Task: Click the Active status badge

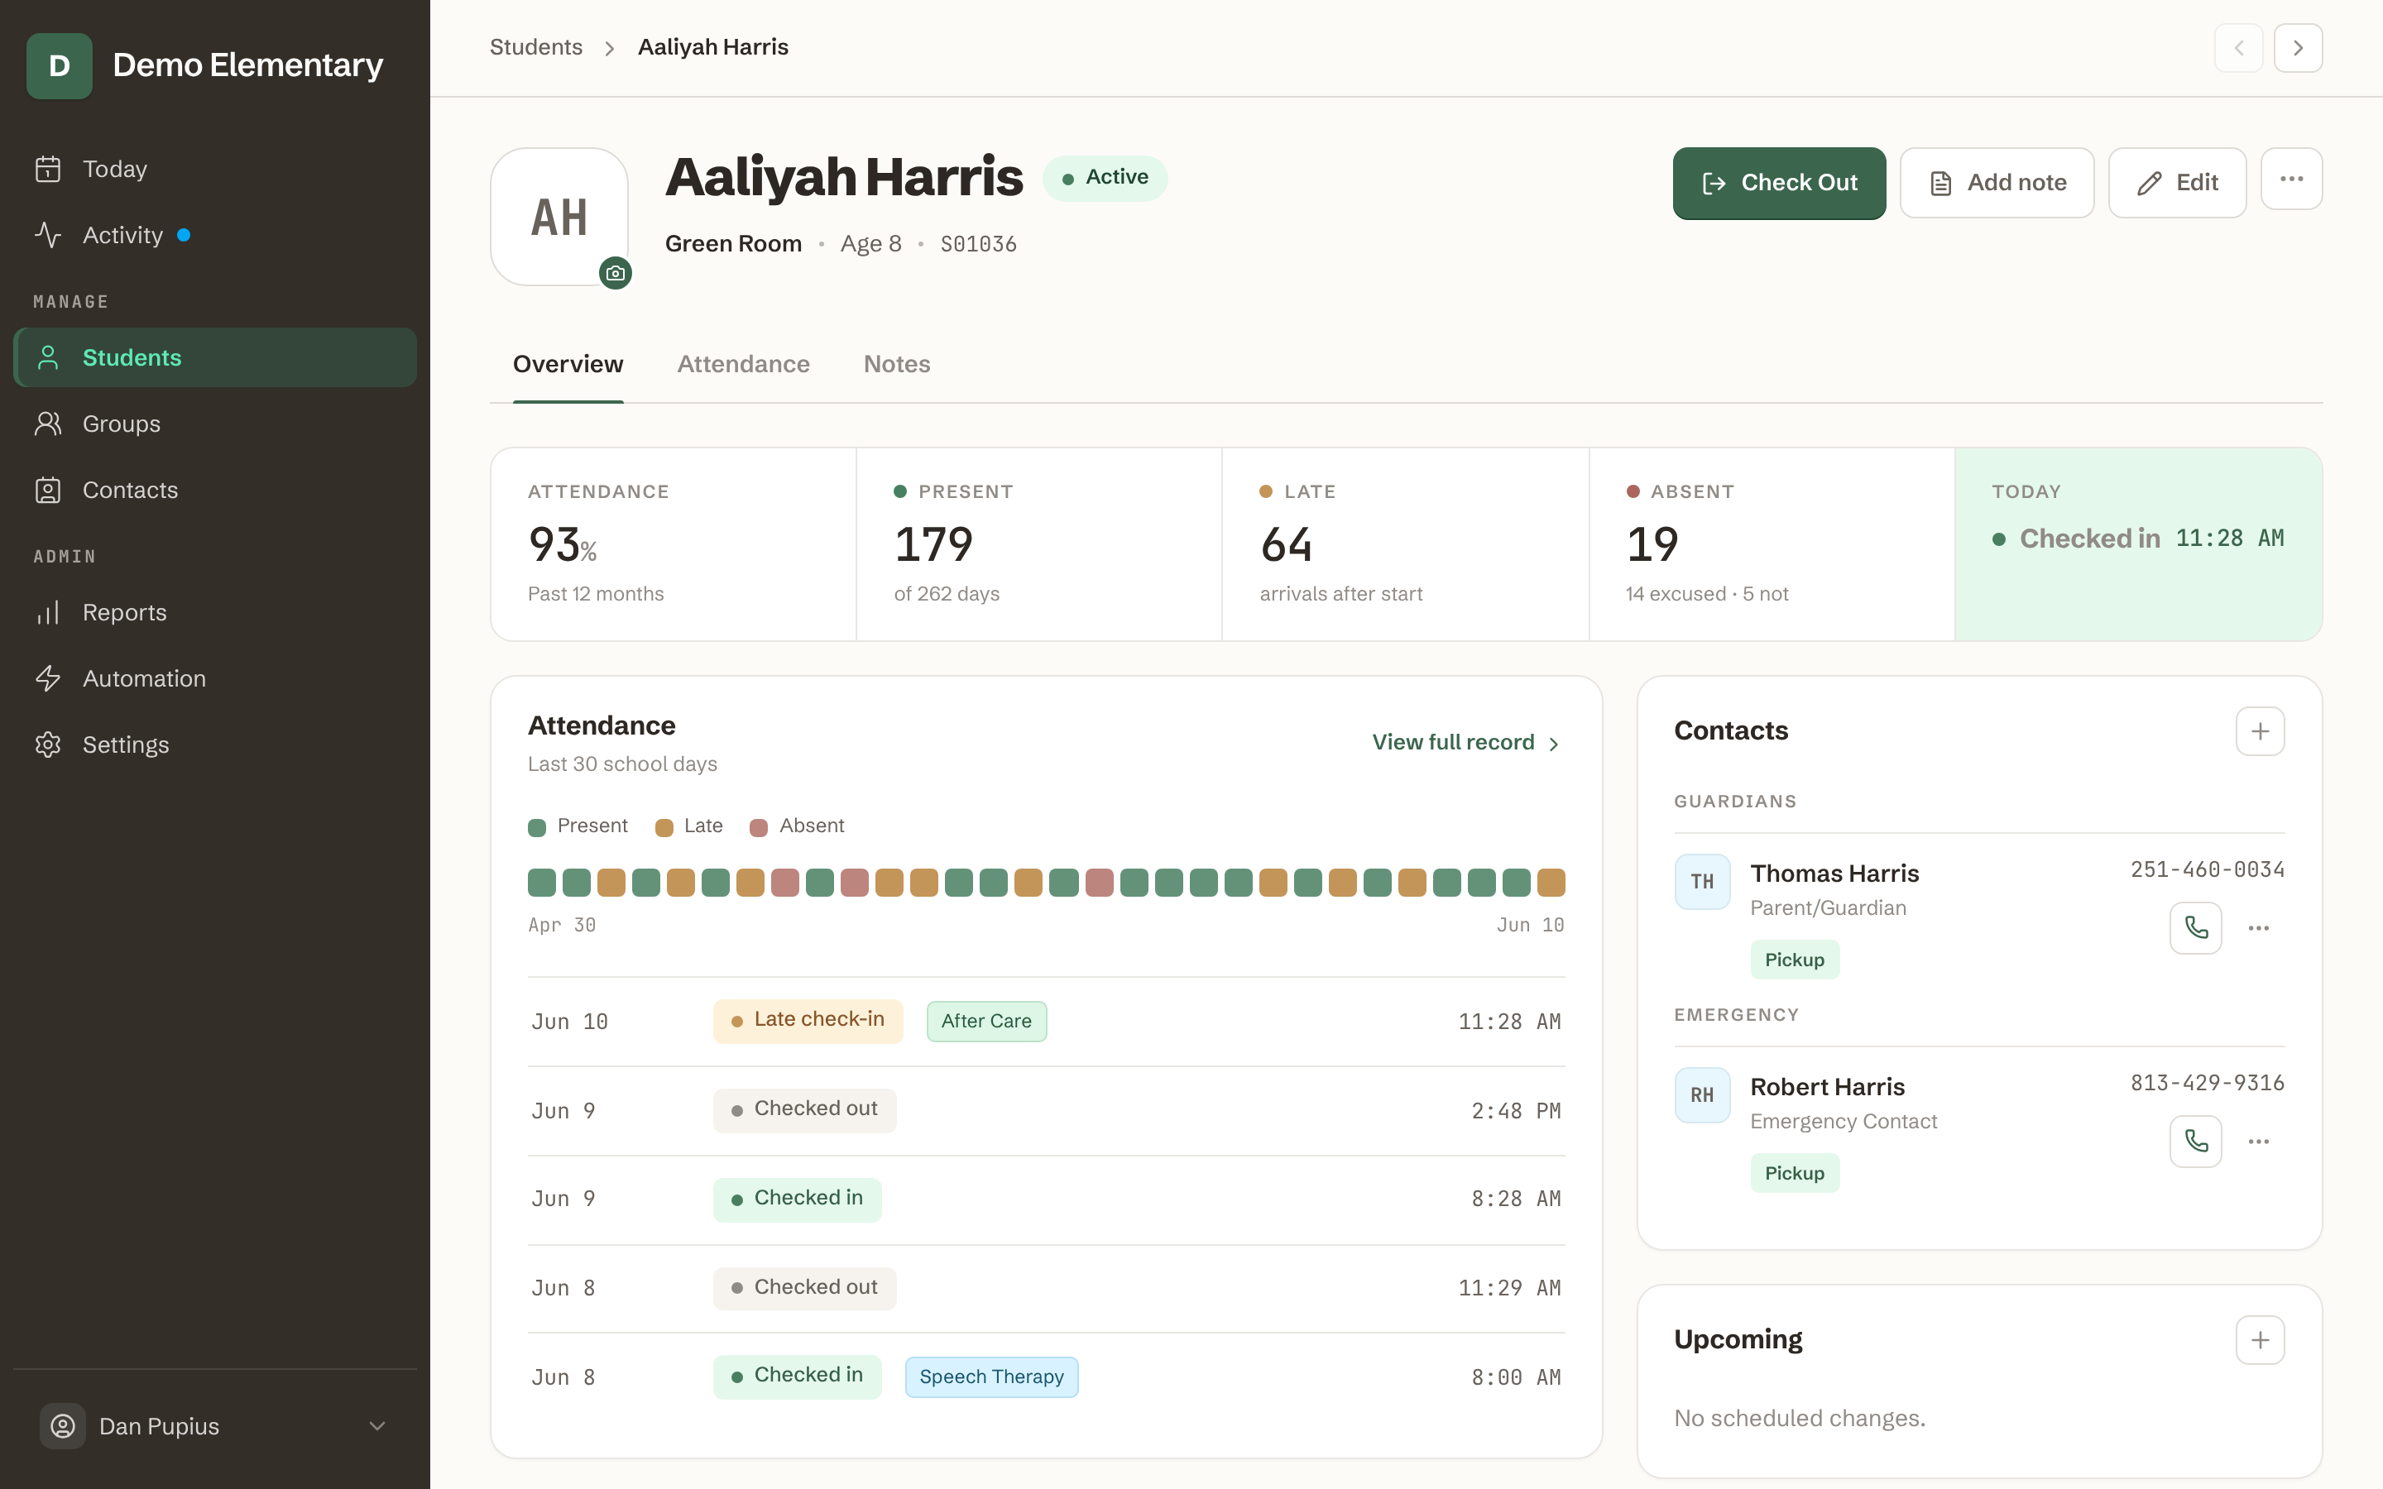Action: pyautogui.click(x=1105, y=178)
